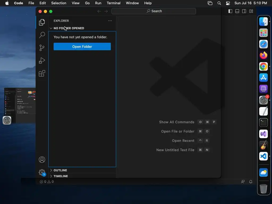
Task: Click the EXPLORER panel title
Action: [61, 21]
